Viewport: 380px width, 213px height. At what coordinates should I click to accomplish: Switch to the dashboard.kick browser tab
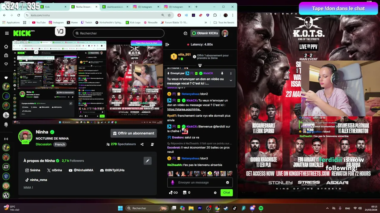tap(115, 7)
